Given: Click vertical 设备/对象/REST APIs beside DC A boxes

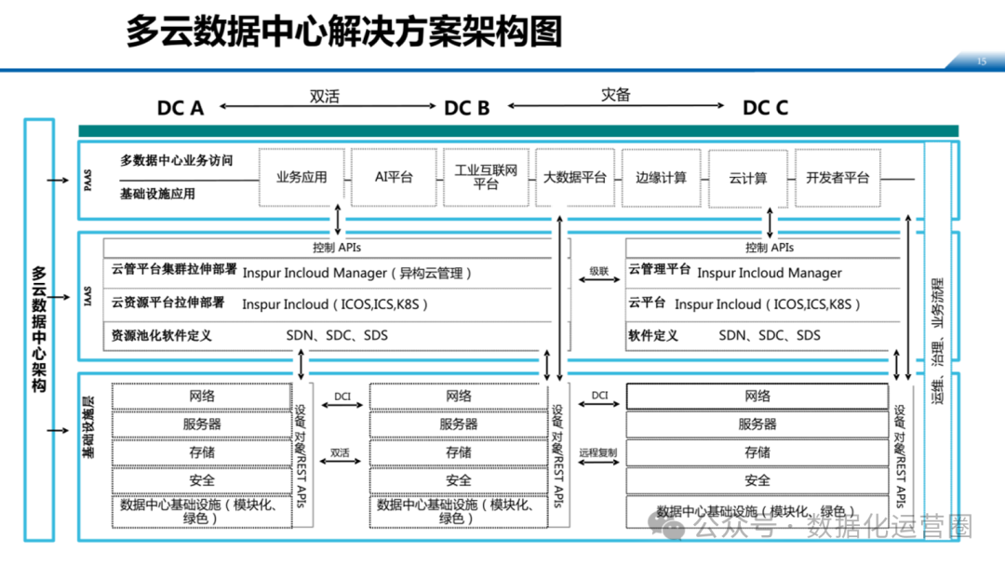Looking at the screenshot, I should (301, 455).
